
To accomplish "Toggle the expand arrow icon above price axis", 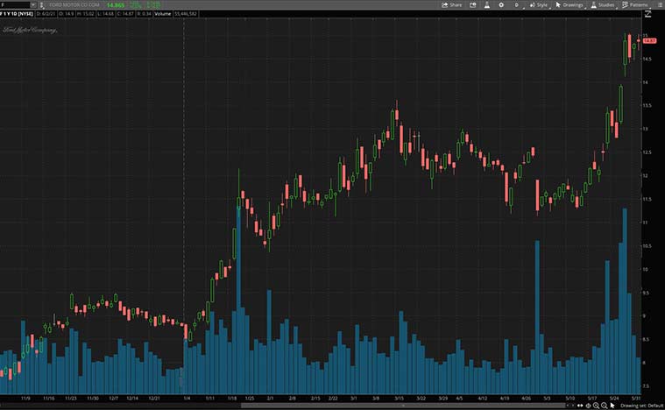I will coord(647,15).
